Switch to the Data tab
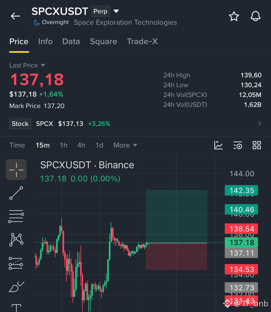 [71, 41]
